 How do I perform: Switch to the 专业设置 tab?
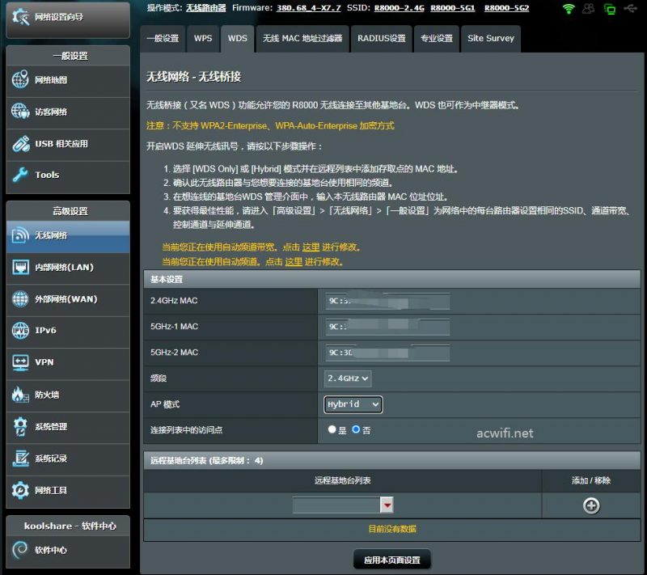pyautogui.click(x=437, y=38)
